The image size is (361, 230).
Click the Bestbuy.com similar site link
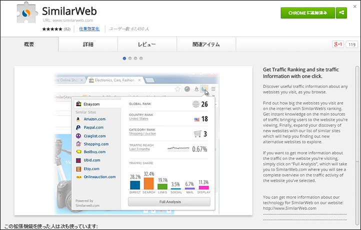[94, 151]
